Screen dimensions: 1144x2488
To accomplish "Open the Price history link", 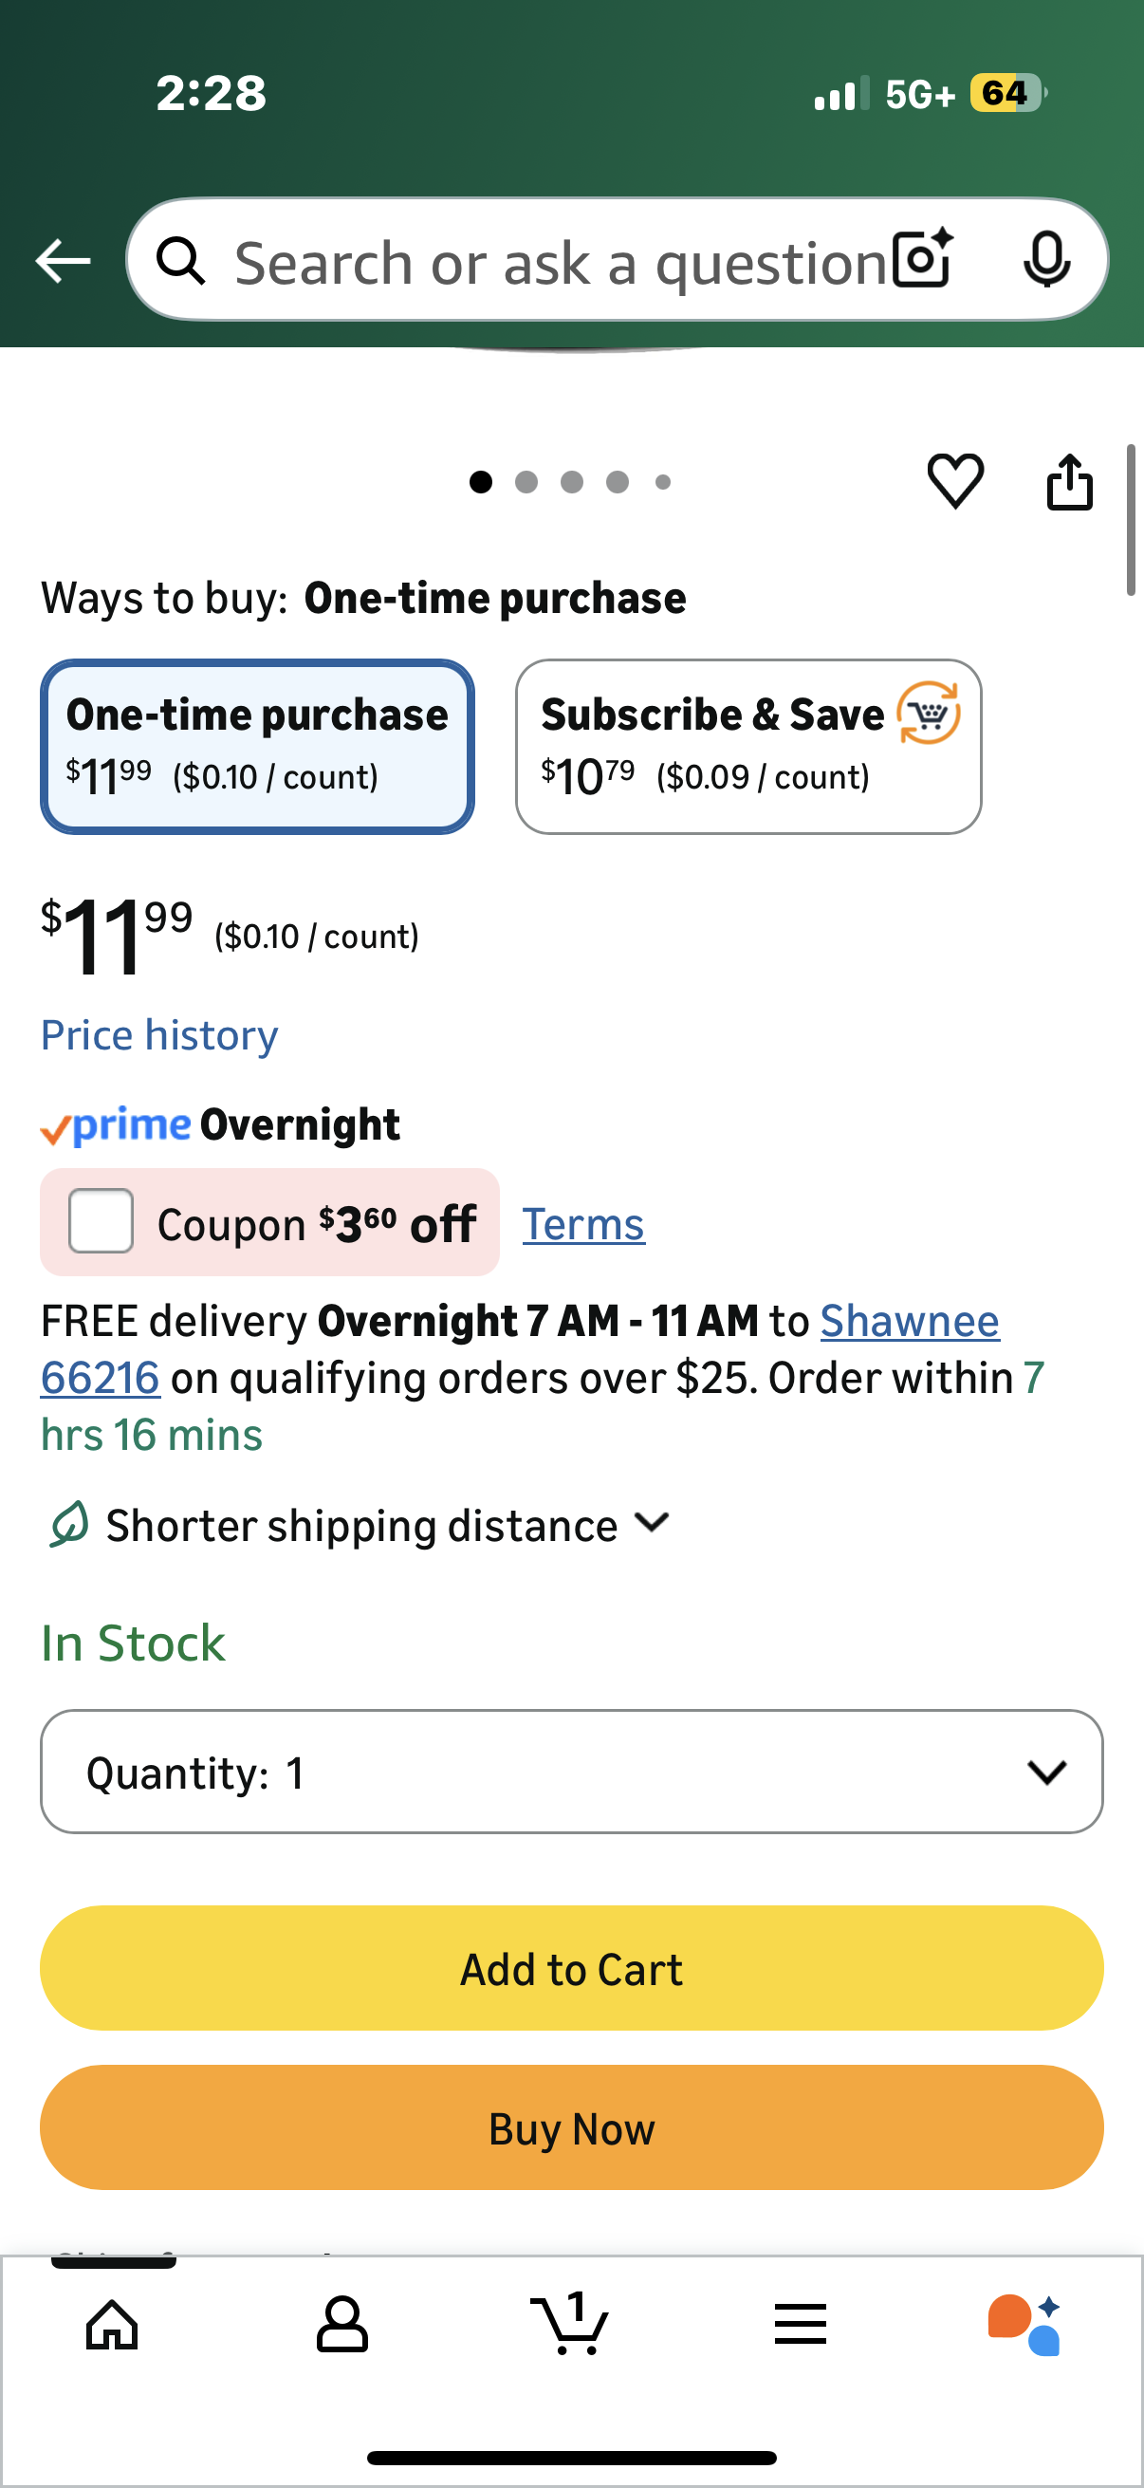I will 159,1035.
